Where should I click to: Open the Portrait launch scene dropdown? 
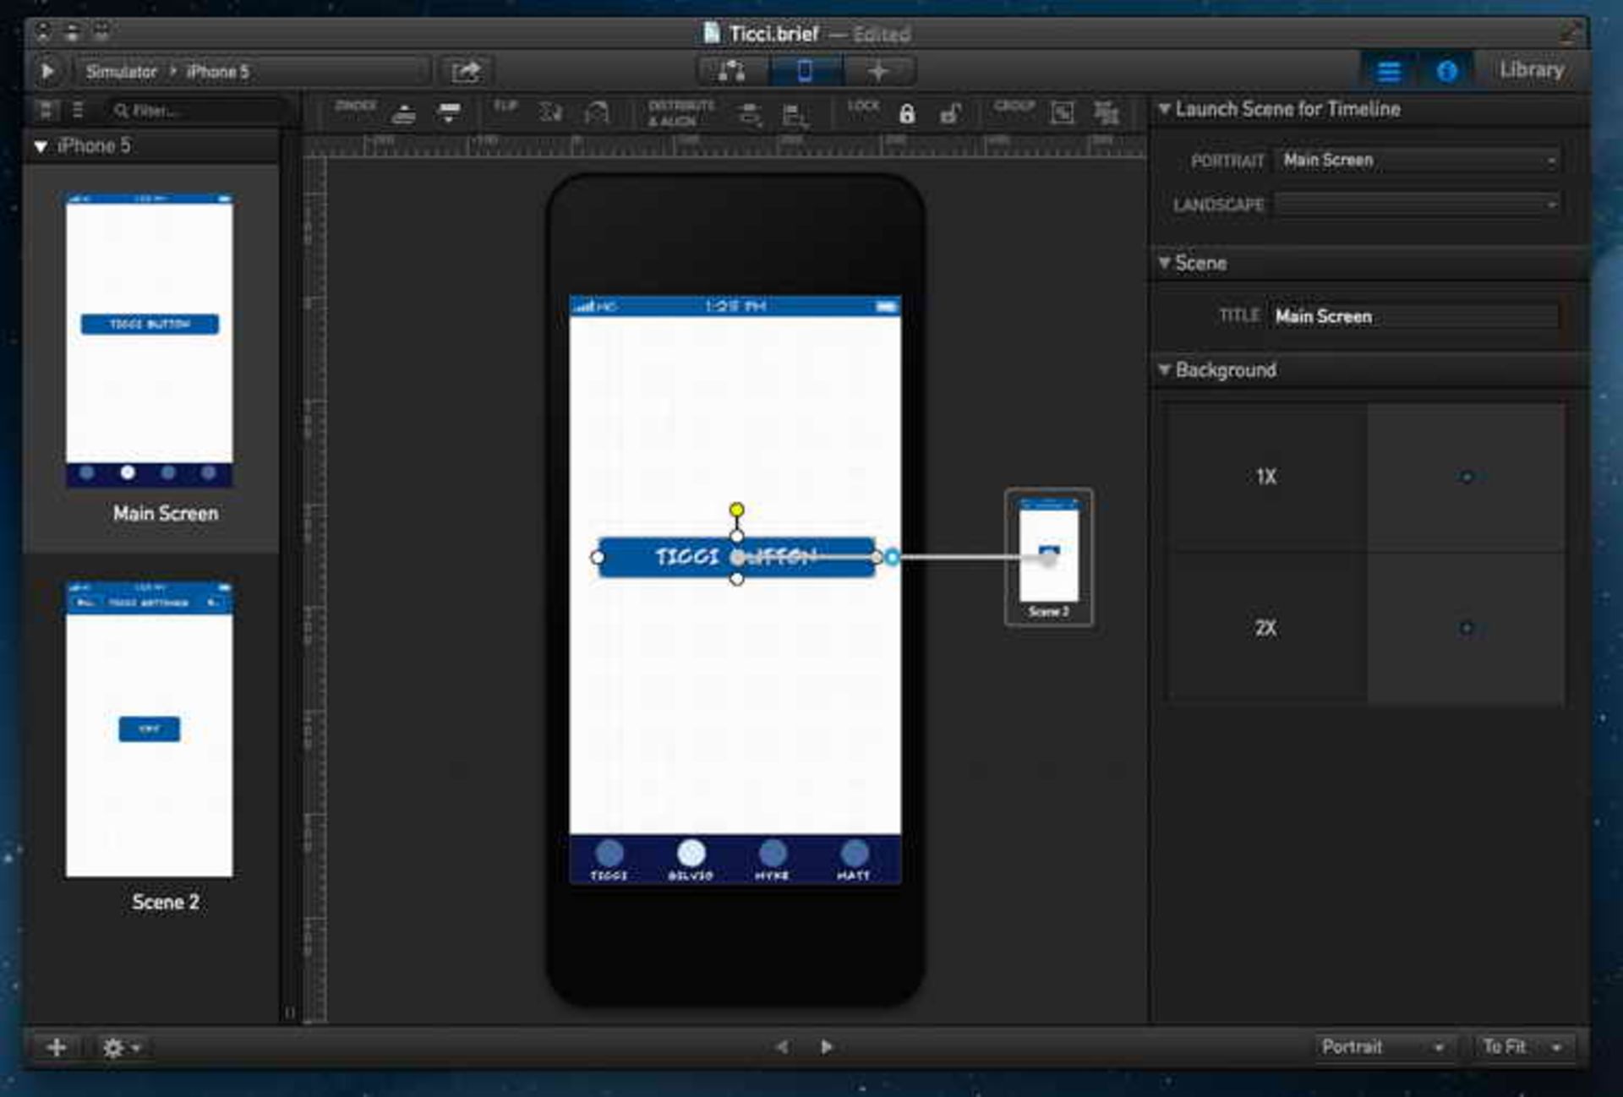click(x=1418, y=160)
